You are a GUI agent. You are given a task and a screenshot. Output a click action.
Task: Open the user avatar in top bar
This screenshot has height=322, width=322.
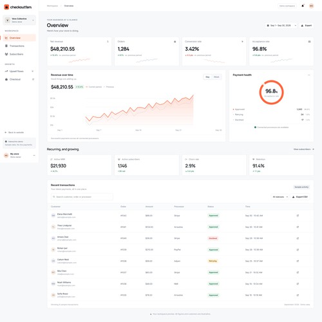click(311, 6)
